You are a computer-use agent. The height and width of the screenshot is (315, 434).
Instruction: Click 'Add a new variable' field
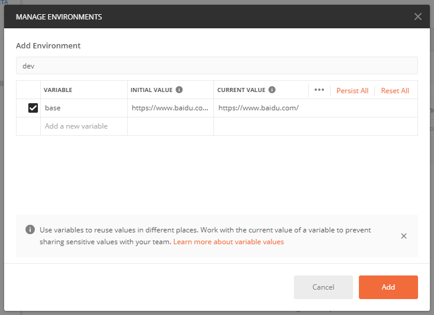click(84, 126)
